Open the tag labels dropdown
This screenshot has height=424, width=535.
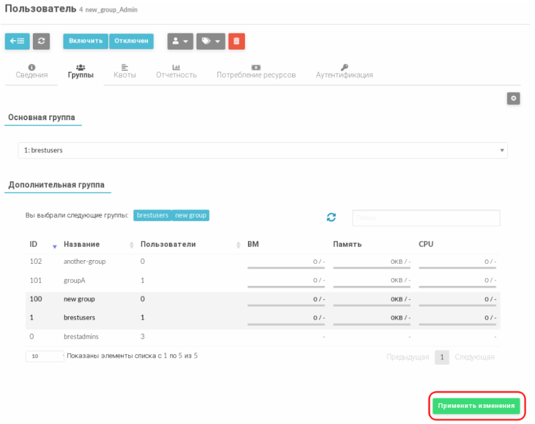pyautogui.click(x=211, y=41)
